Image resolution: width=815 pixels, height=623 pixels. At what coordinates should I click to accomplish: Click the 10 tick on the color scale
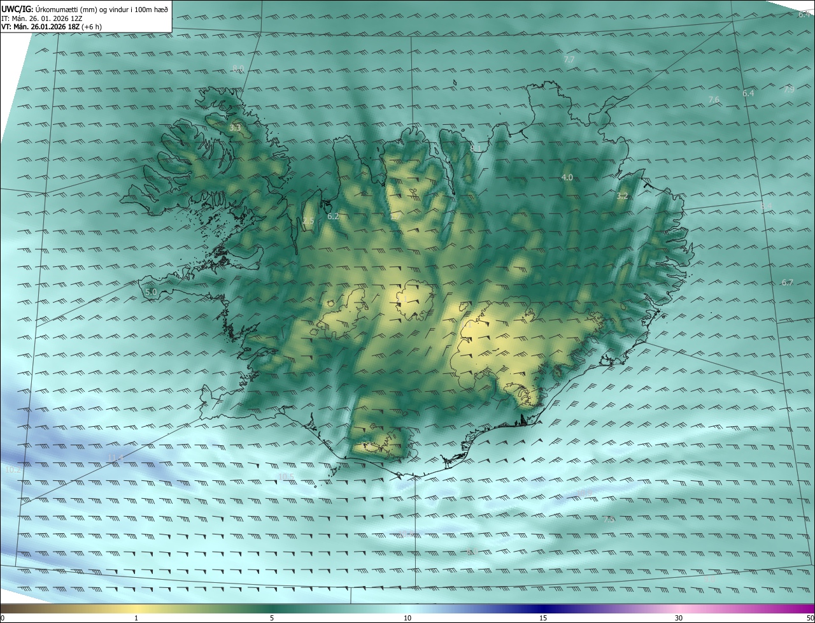point(407,618)
